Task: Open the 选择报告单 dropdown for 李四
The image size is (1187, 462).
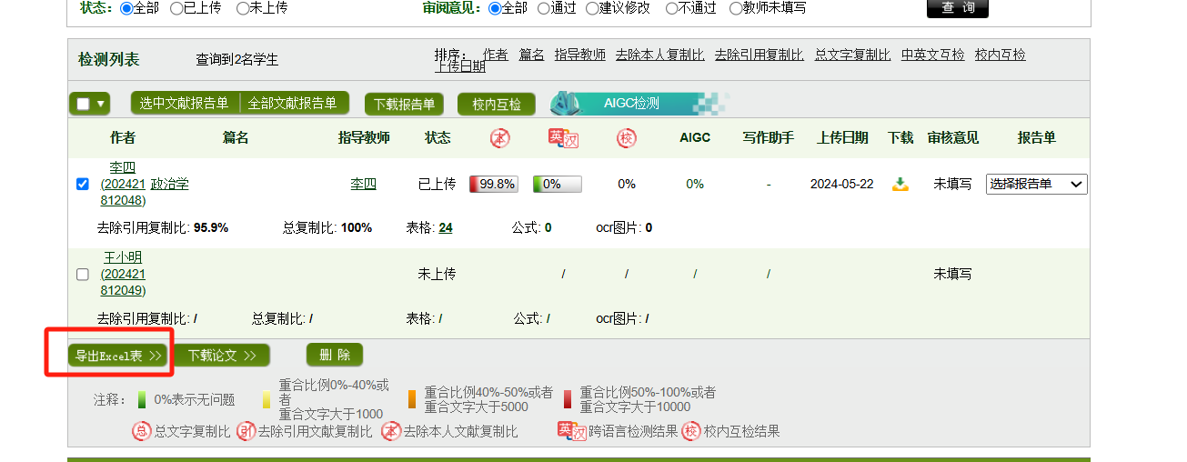Action: (1036, 185)
